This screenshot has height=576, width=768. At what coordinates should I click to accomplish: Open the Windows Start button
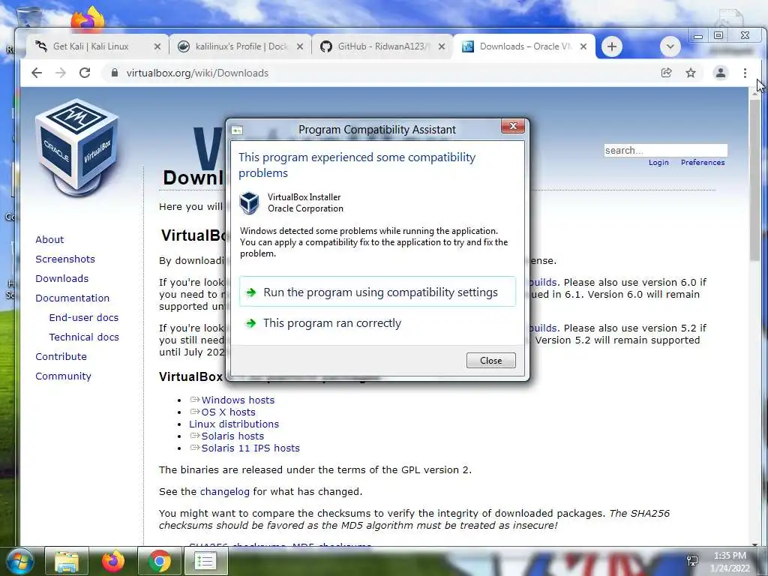pyautogui.click(x=20, y=561)
